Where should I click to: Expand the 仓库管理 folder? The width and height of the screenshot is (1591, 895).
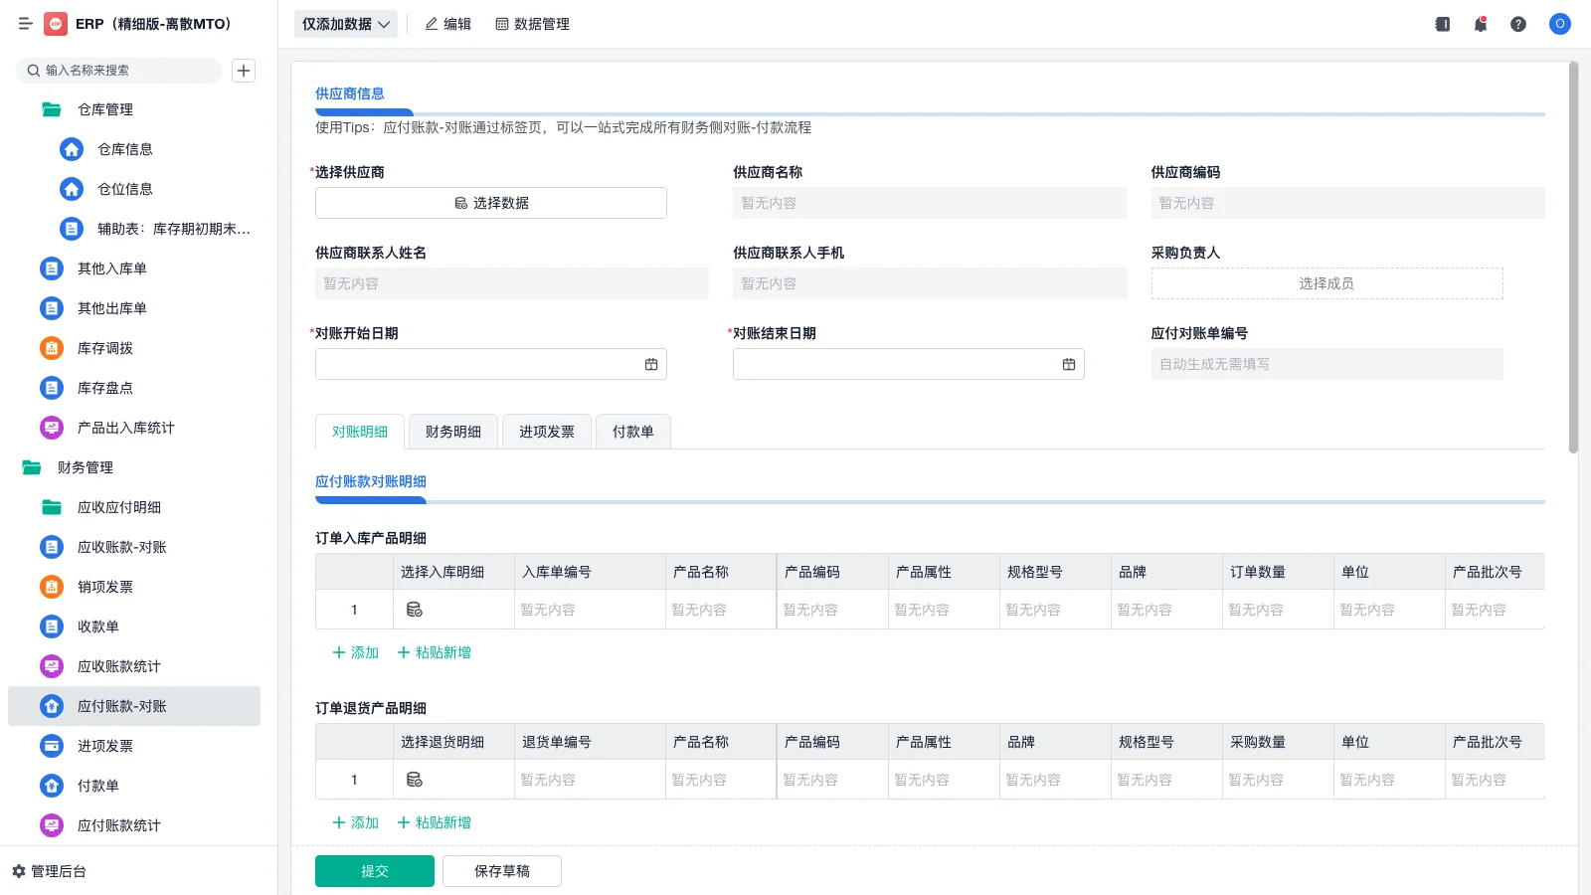point(51,109)
